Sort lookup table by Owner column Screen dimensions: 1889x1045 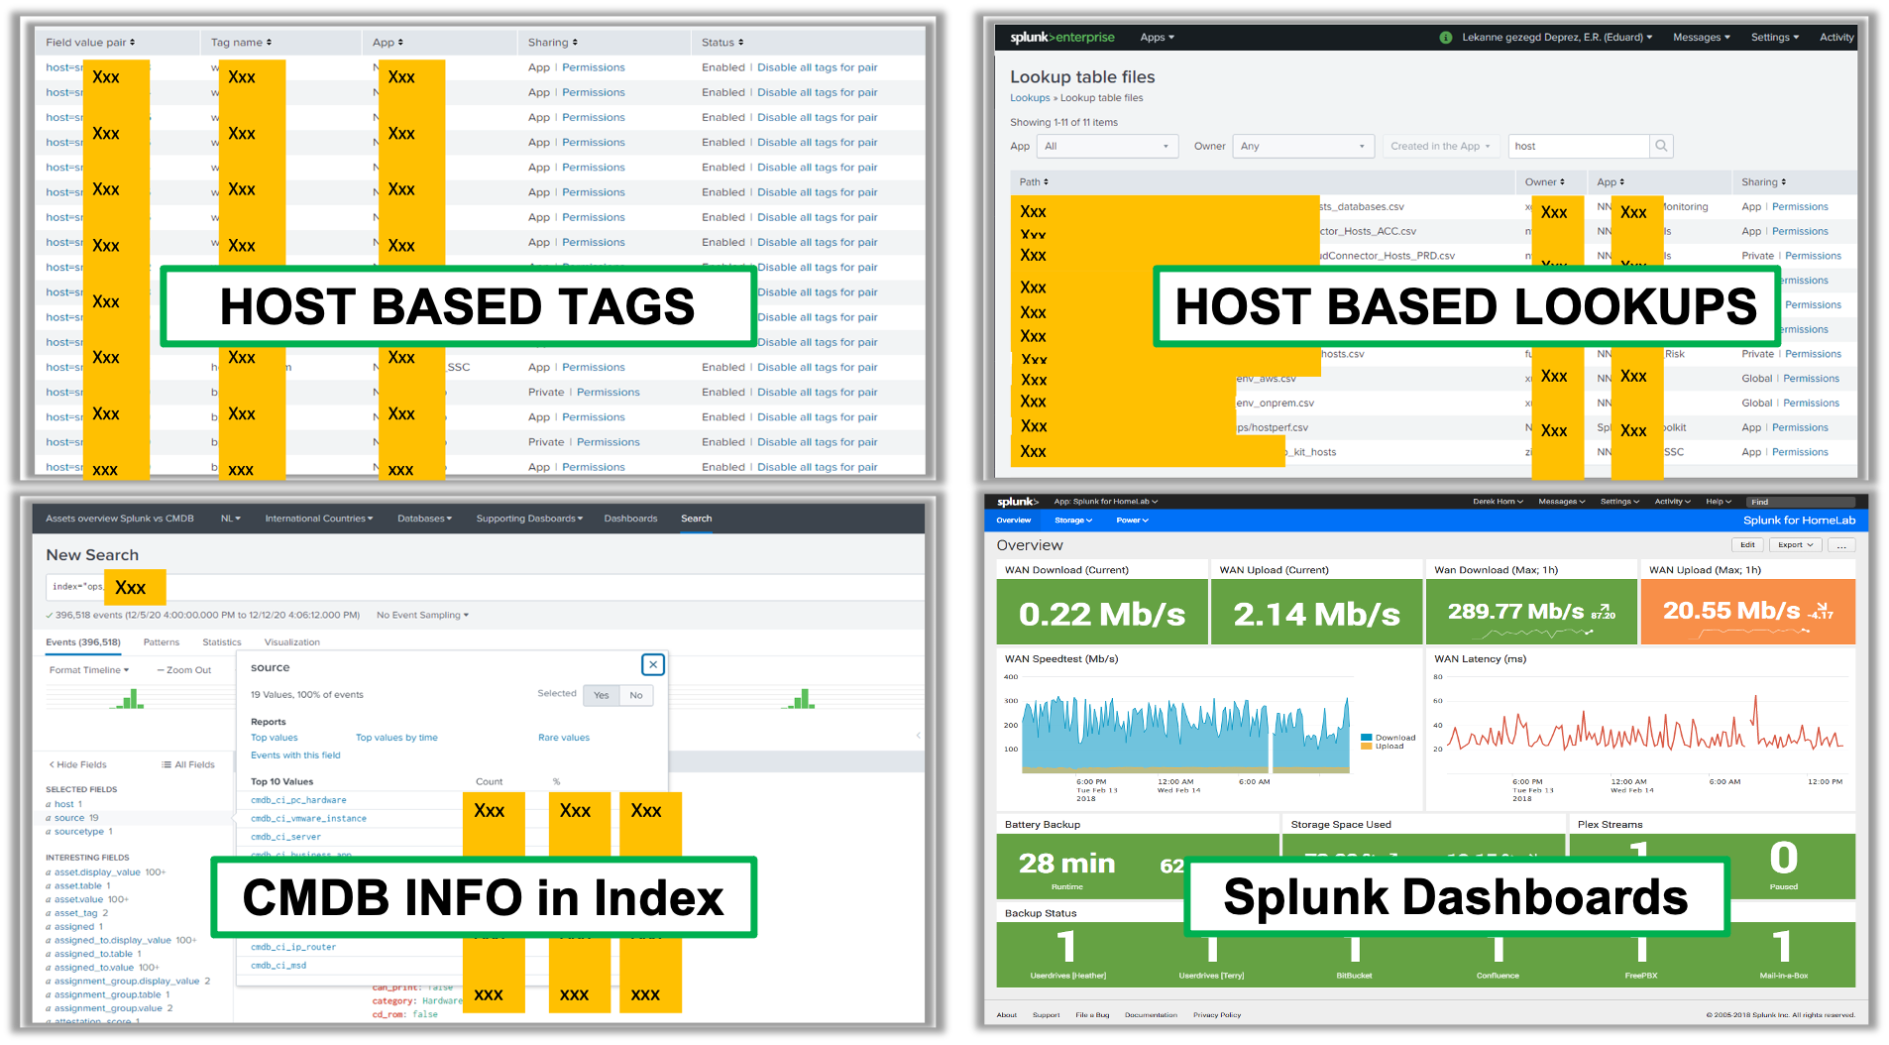point(1545,182)
